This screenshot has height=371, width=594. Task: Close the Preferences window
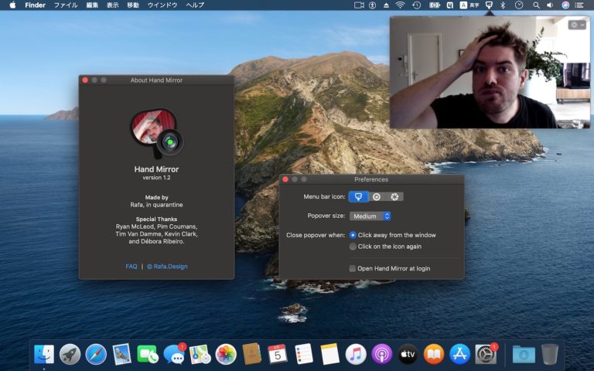285,179
